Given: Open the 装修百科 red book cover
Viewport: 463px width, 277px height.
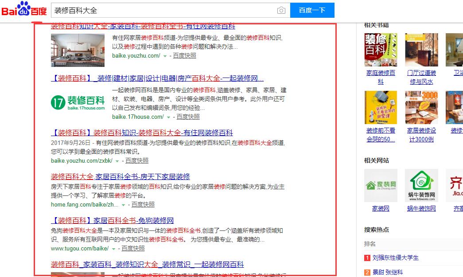Looking at the screenshot, I should pyautogui.click(x=381, y=50).
